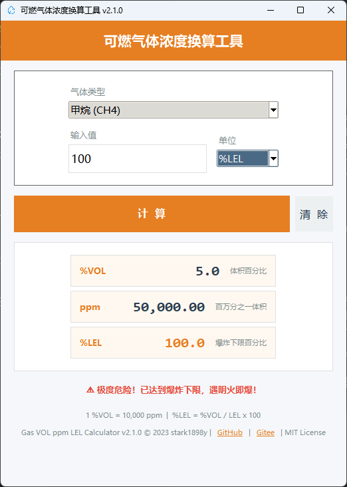347x487 pixels.
Task: Click the 单位 label
Action: [227, 140]
